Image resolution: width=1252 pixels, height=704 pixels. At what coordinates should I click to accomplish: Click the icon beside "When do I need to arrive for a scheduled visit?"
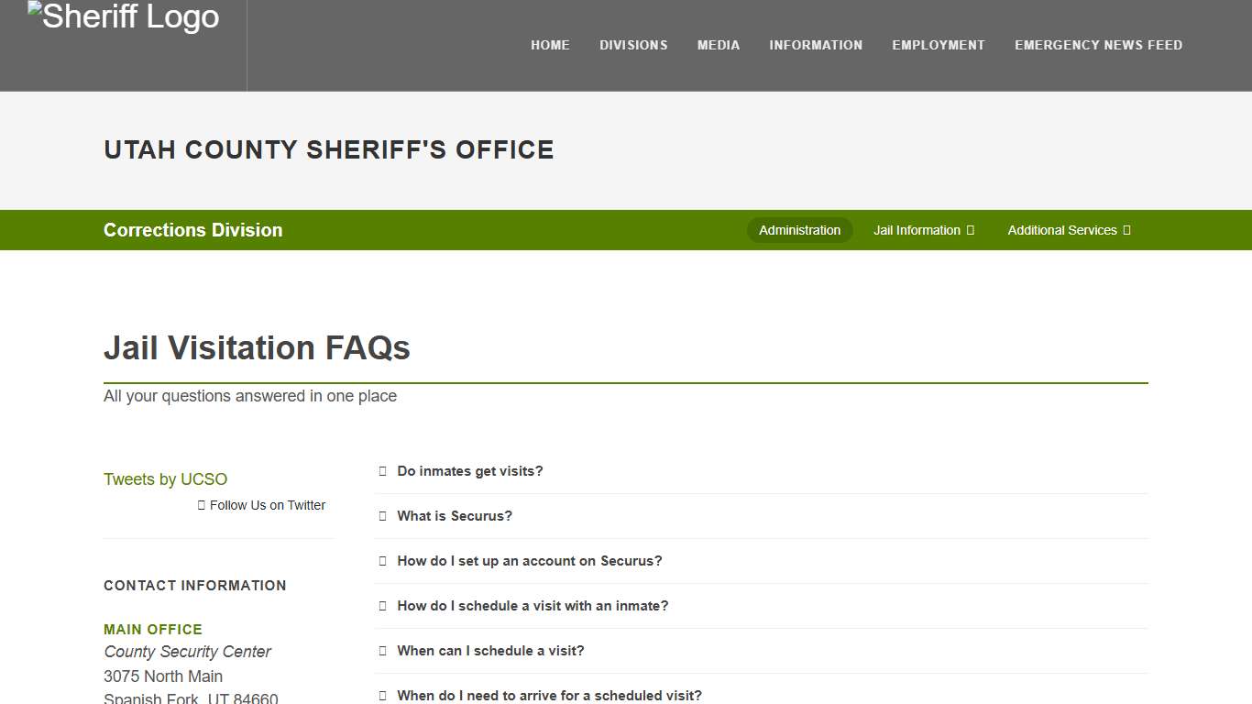click(382, 694)
